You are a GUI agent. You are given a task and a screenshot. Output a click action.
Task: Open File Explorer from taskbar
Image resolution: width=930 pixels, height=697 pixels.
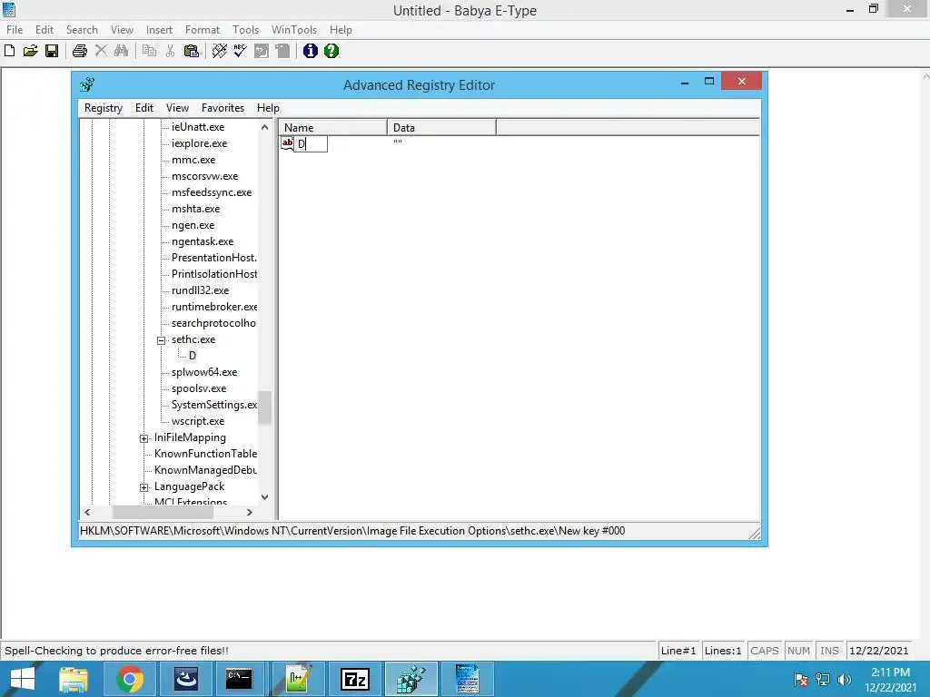pos(74,679)
